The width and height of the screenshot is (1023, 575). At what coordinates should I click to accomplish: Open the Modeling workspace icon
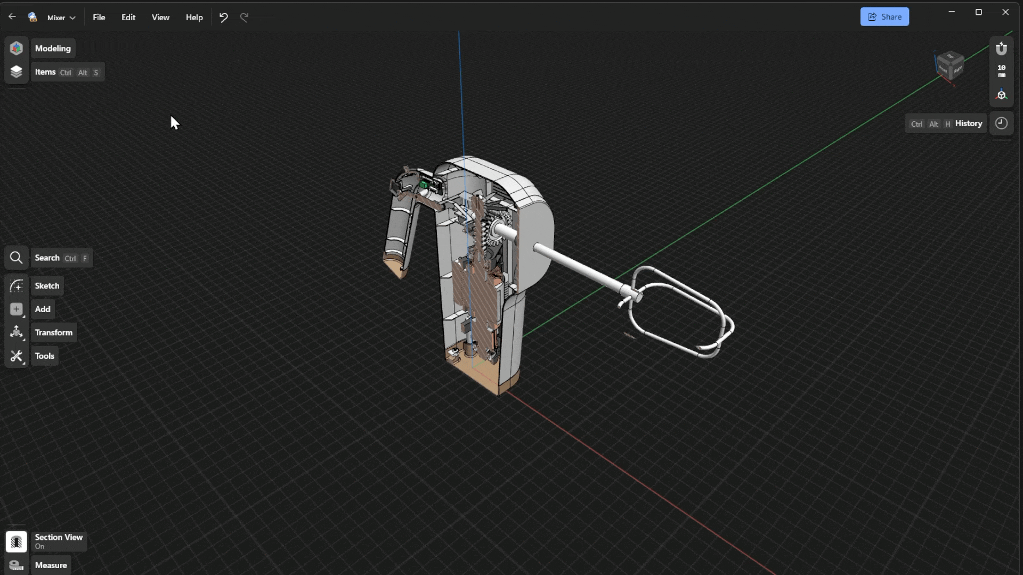pyautogui.click(x=16, y=48)
